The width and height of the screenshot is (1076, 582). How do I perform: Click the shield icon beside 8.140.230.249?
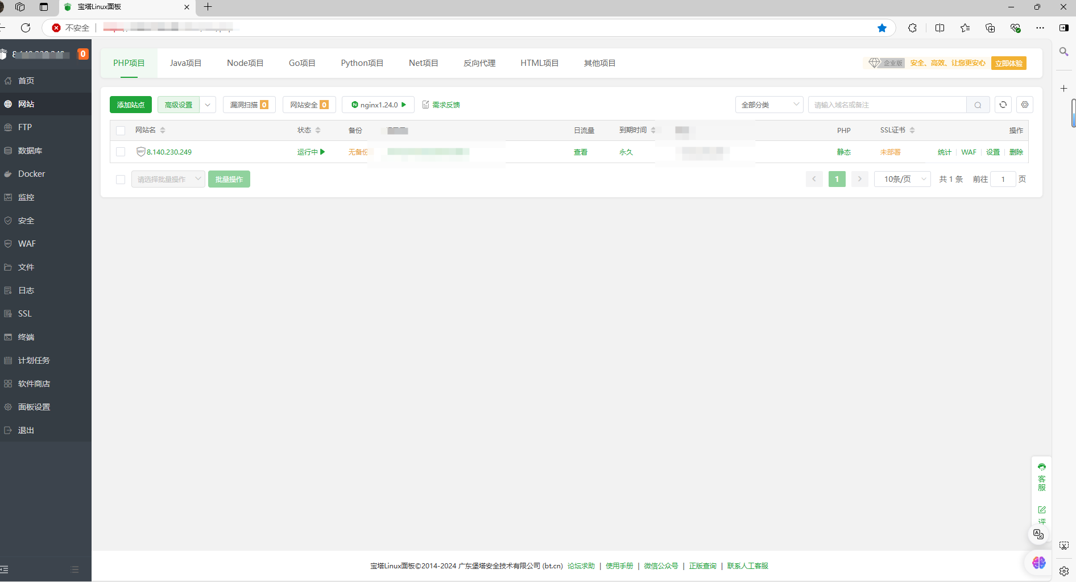(140, 152)
